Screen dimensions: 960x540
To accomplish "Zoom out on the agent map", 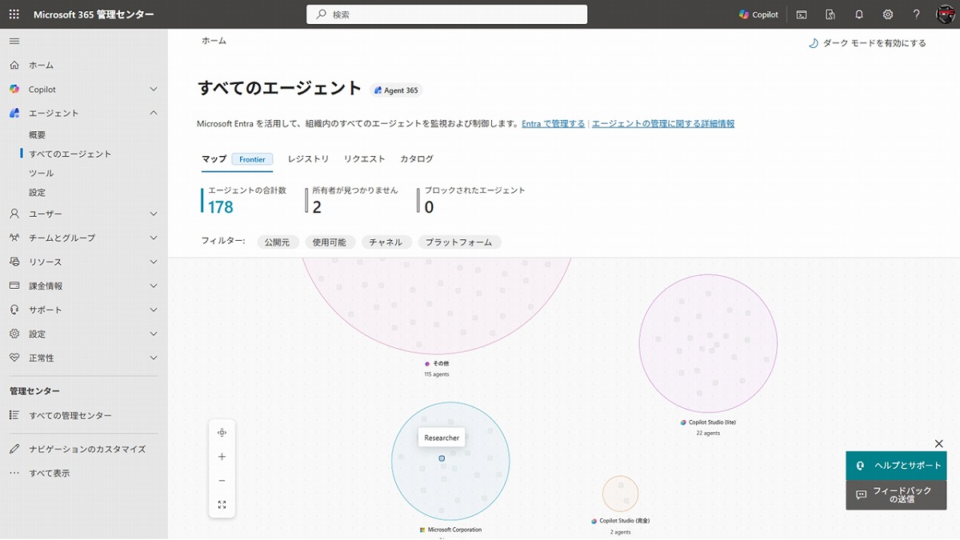I will [x=222, y=481].
